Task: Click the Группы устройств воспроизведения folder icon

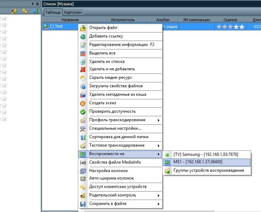Action: [167, 171]
